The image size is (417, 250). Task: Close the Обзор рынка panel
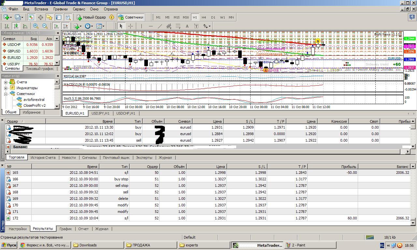click(x=58, y=33)
